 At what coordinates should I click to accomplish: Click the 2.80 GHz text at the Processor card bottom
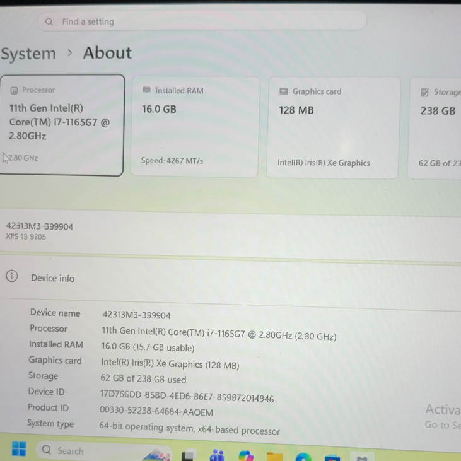coord(23,158)
